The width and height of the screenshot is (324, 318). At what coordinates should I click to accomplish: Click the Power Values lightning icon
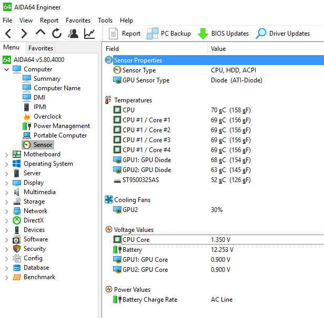[109, 289]
